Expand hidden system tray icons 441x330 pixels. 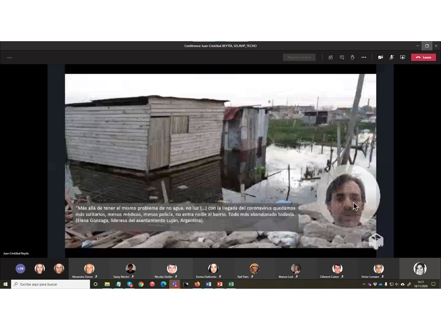pyautogui.click(x=364, y=284)
